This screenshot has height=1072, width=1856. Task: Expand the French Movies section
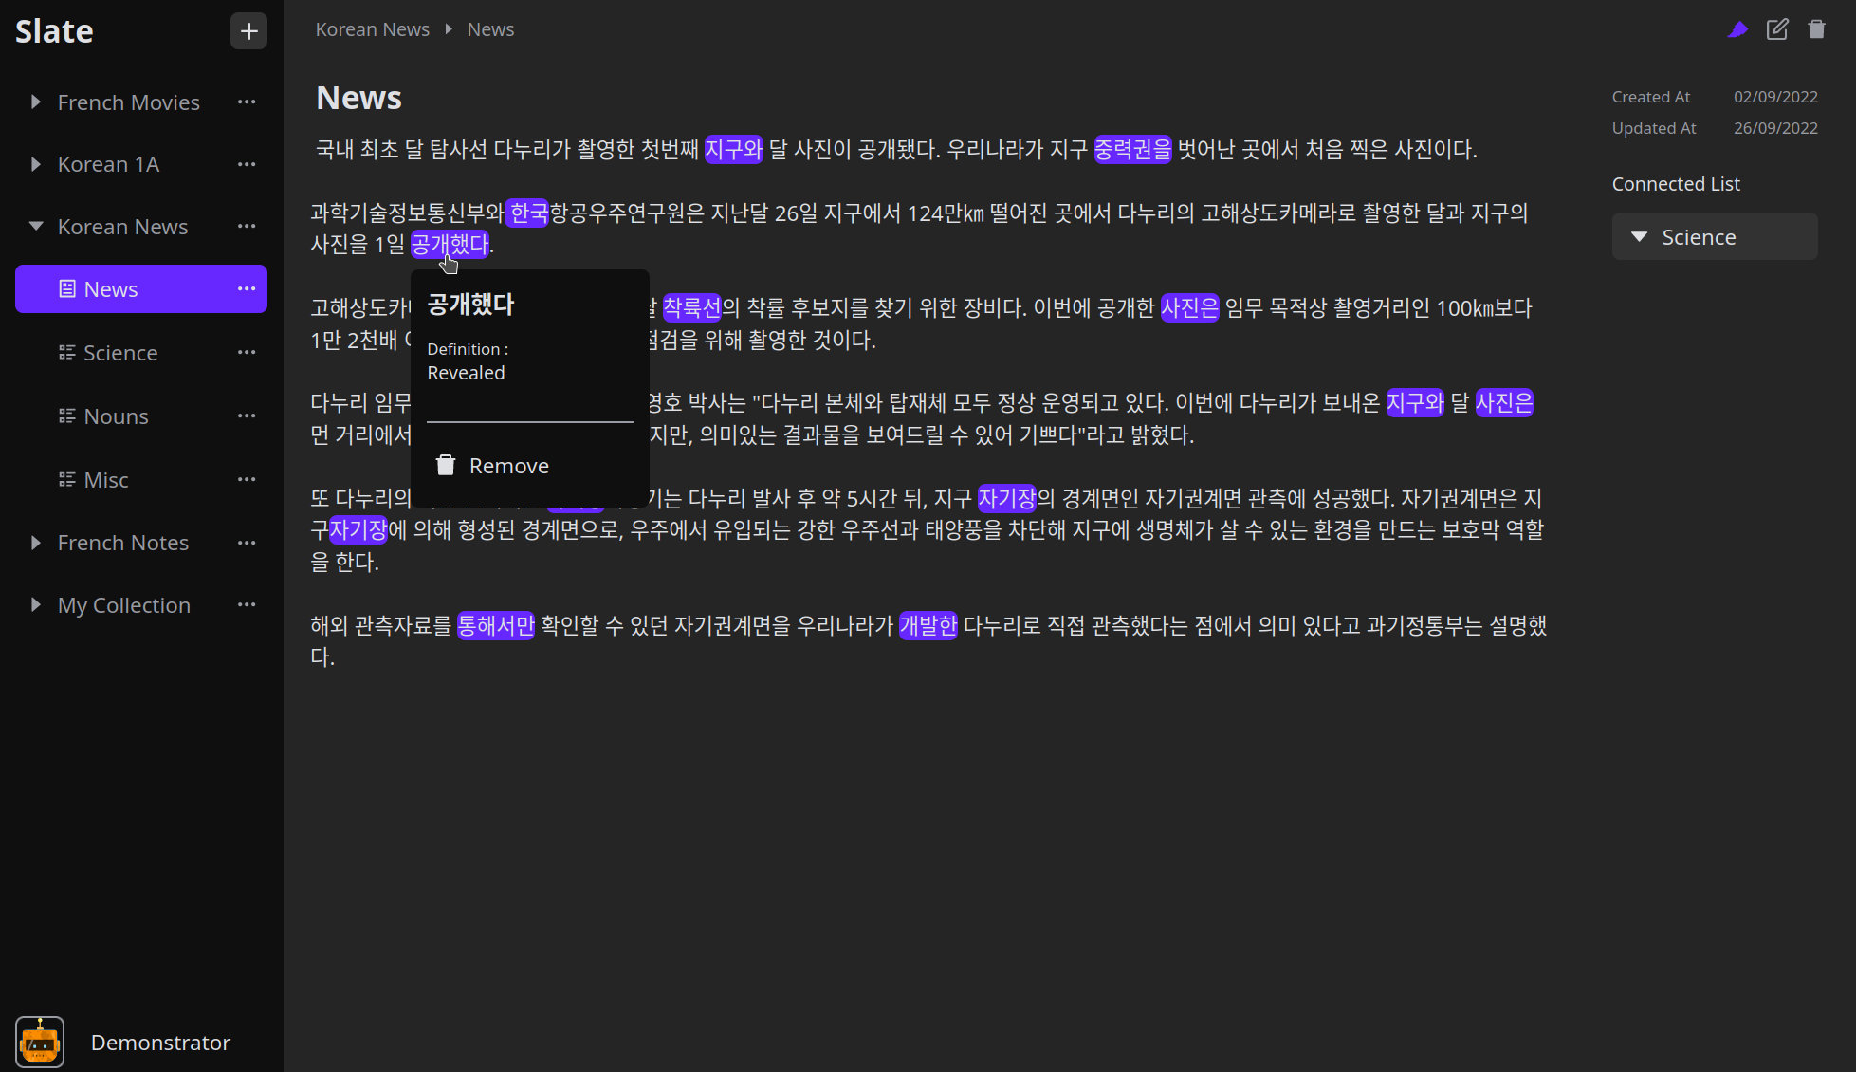[x=35, y=102]
